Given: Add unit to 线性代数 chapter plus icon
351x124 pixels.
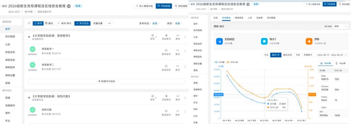Looking at the screenshot, I should coord(166,96).
